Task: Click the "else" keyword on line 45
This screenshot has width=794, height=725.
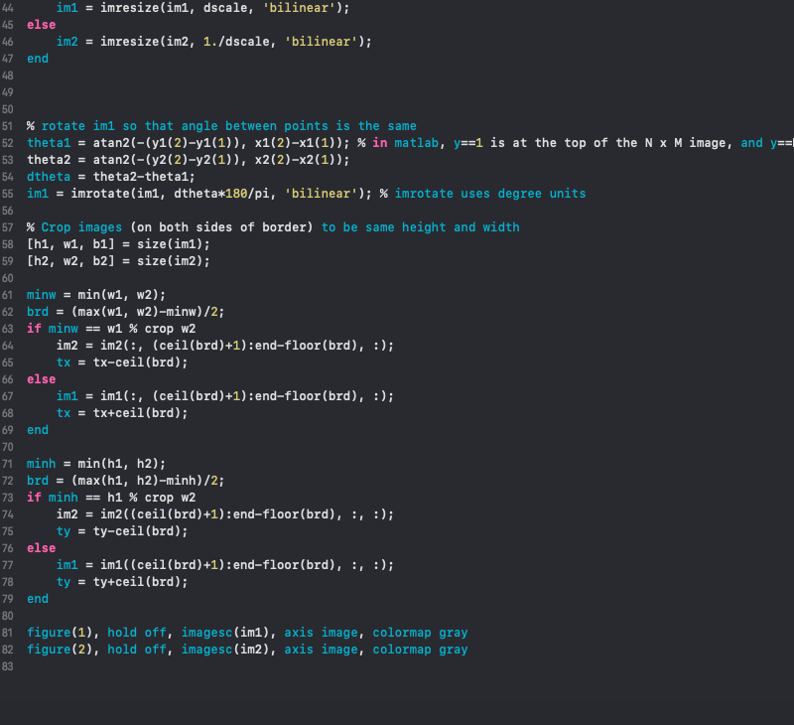Action: click(x=42, y=24)
